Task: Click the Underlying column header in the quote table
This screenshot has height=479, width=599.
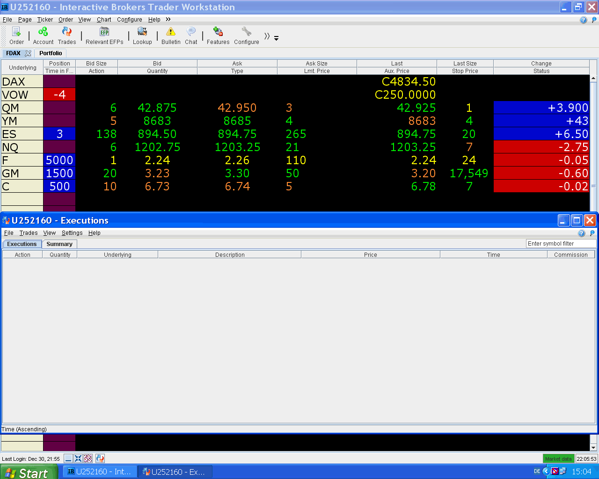Action: (x=22, y=67)
